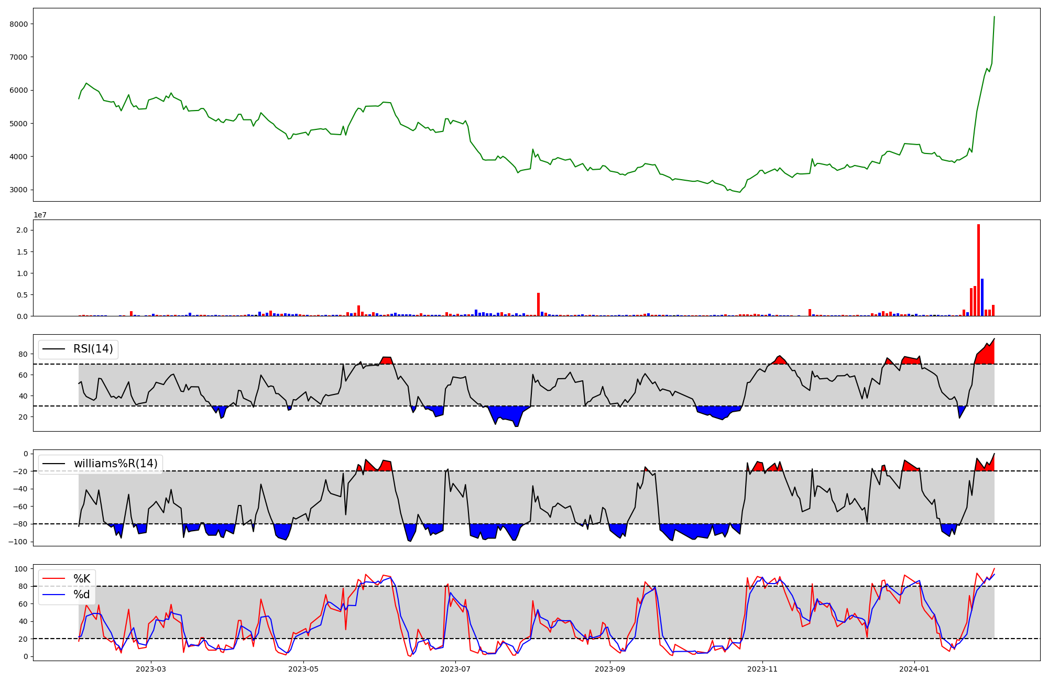Viewport: 1048px width, 681px height.
Task: Click the 2023-07 x-axis date label
Action: [455, 669]
